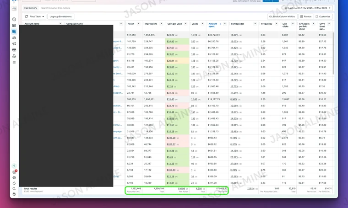Click Reset Column Widths button
Viewport: 348px width, 208px height.
coord(282,16)
